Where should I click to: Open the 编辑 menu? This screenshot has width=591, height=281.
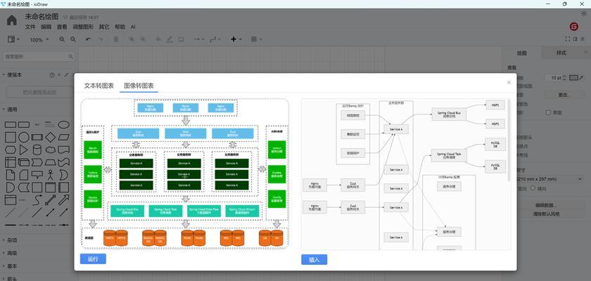(46, 27)
